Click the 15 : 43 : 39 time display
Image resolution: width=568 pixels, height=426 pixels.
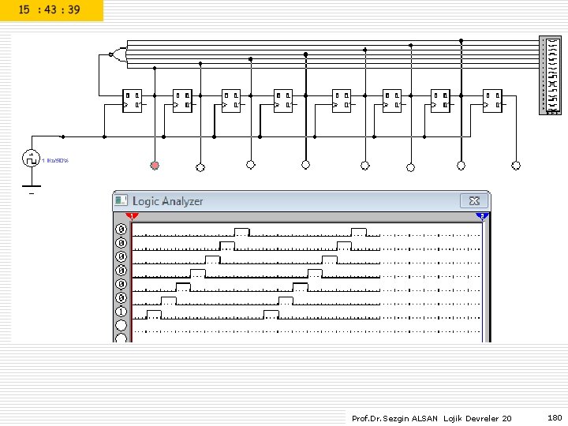pyautogui.click(x=49, y=9)
